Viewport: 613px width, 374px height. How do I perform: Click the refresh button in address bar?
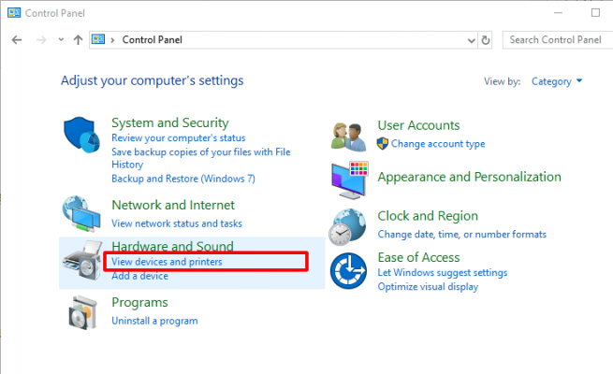pos(486,40)
